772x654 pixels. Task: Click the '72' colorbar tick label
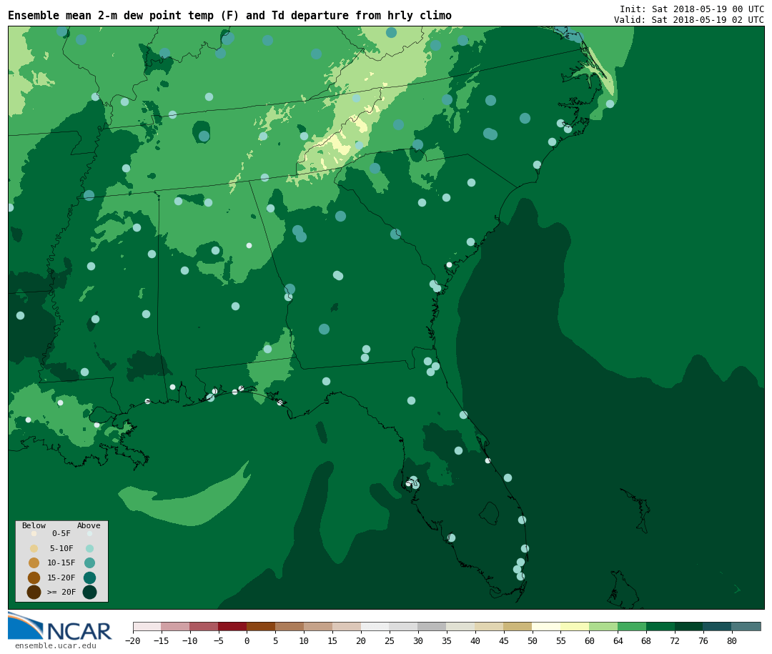(x=675, y=641)
